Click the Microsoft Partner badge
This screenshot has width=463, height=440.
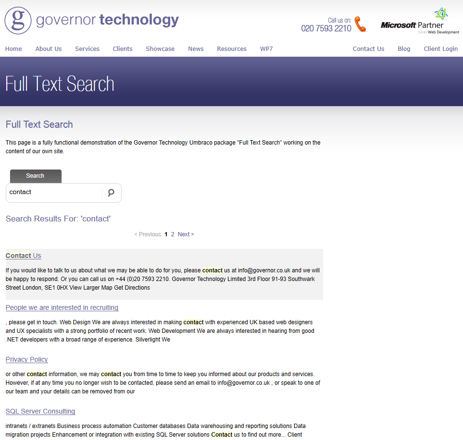pos(420,21)
